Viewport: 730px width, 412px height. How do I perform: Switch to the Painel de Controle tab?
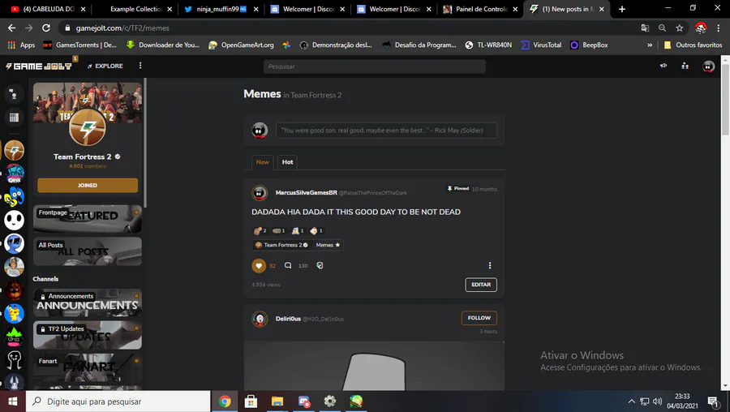pos(481,9)
